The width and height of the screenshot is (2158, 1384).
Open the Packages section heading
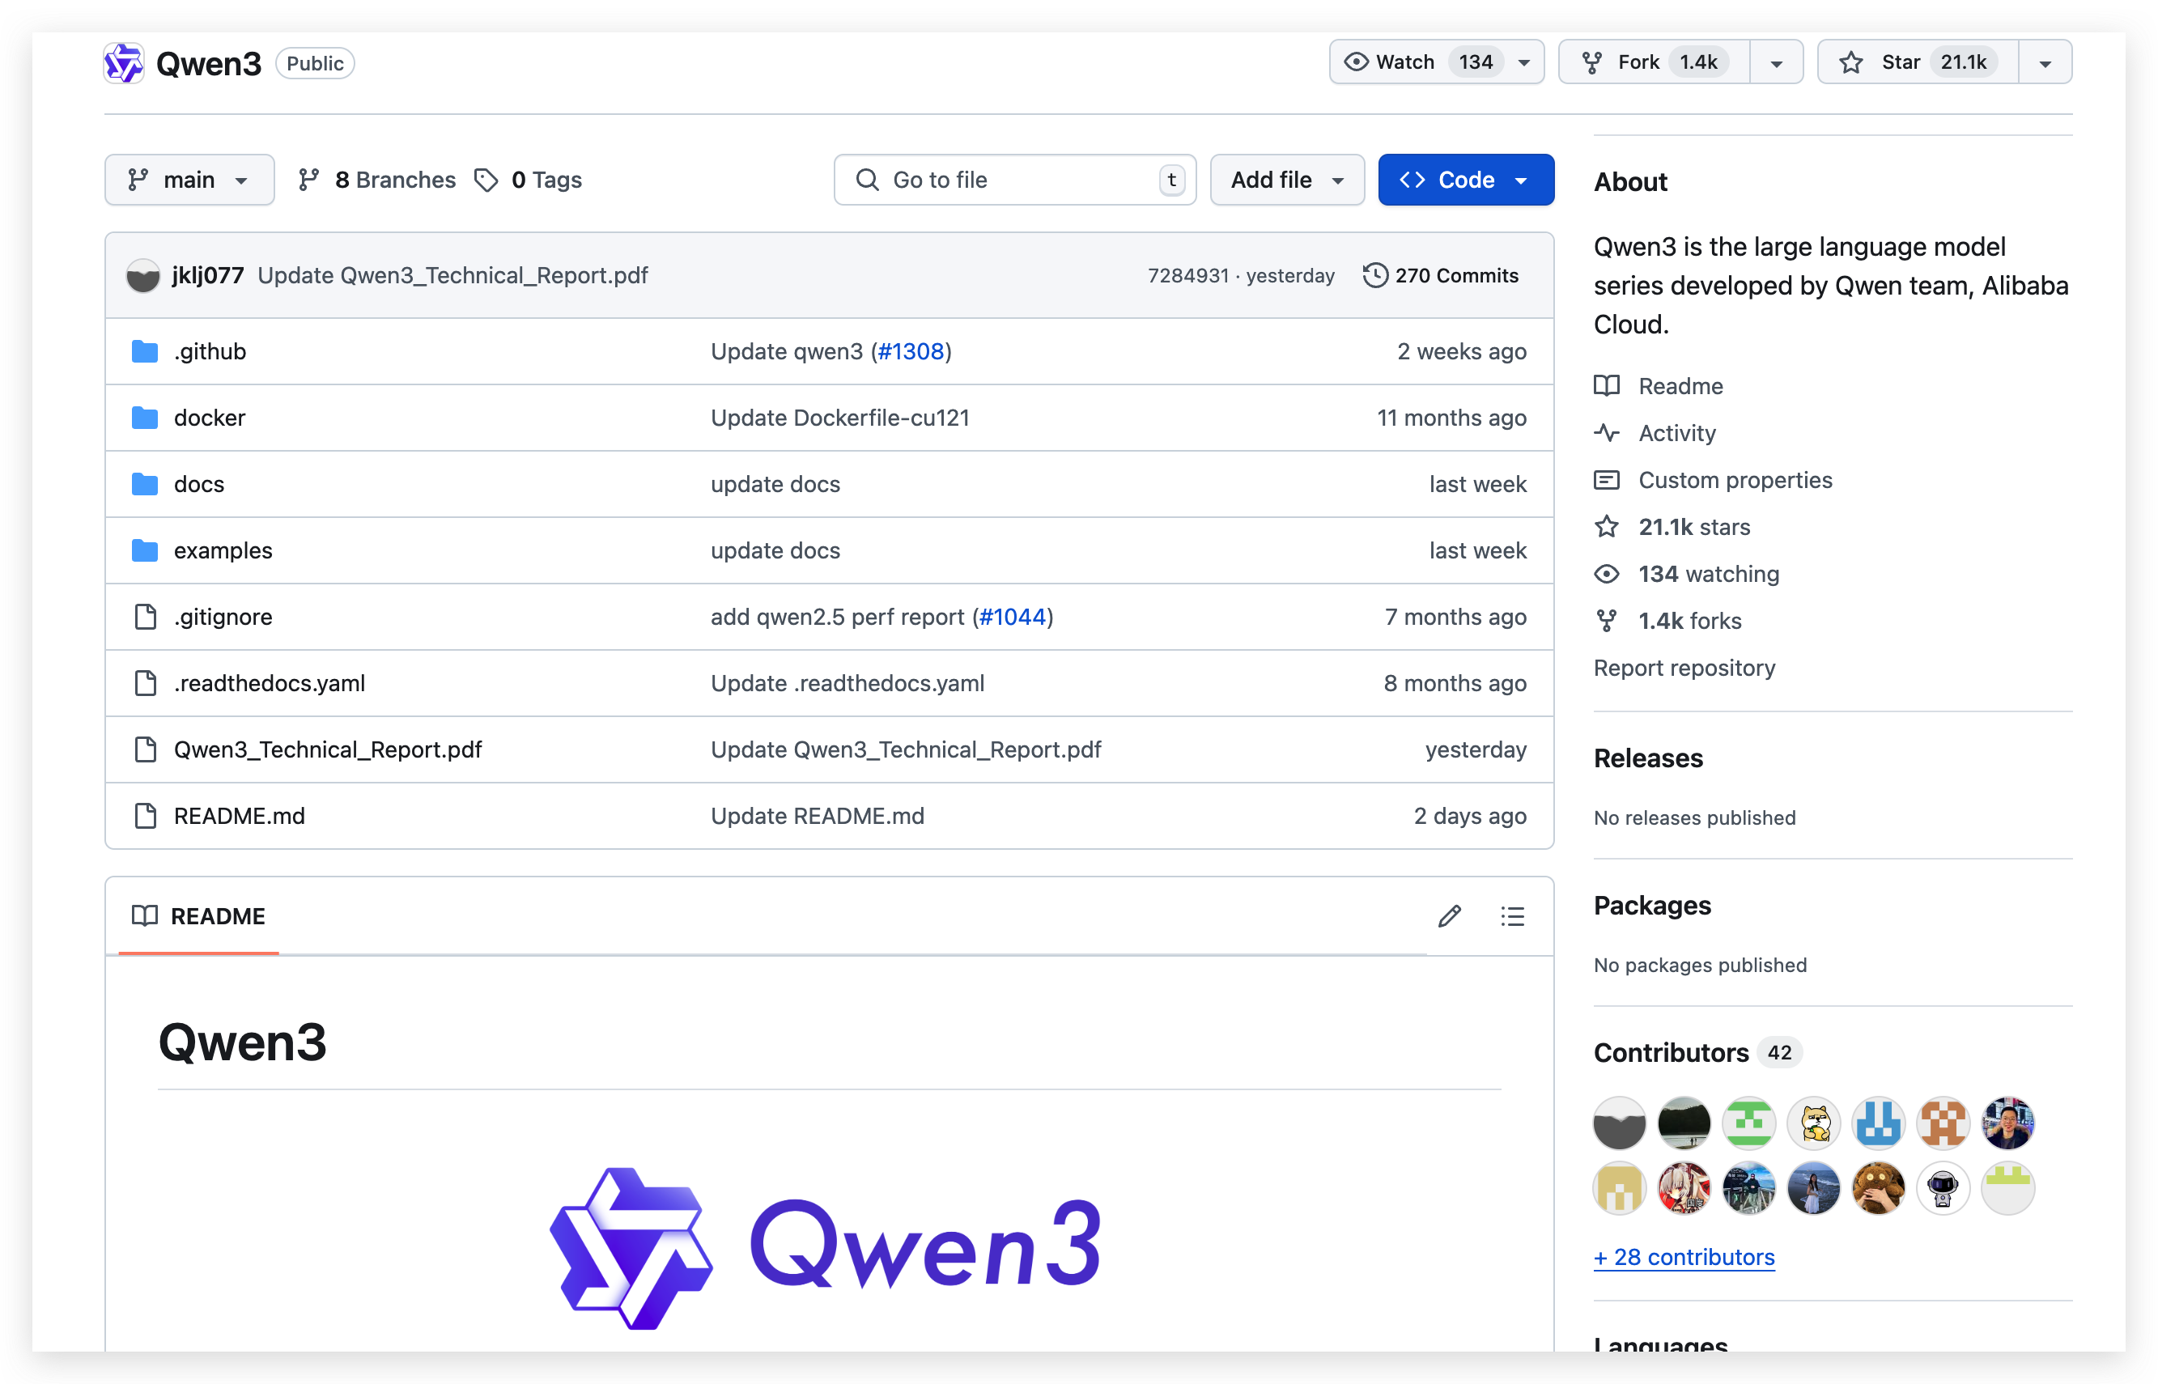click(1652, 906)
